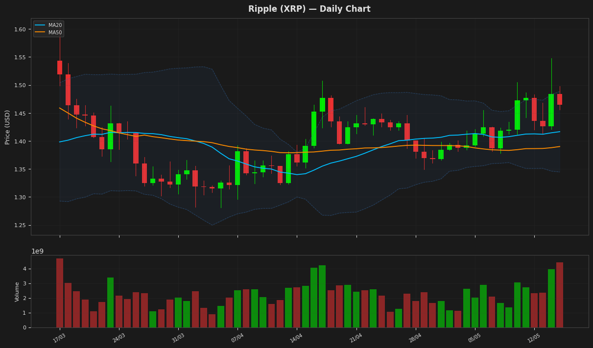The width and height of the screenshot is (593, 348).
Task: Click the blue MA20 legend line swatch
Action: coord(40,25)
